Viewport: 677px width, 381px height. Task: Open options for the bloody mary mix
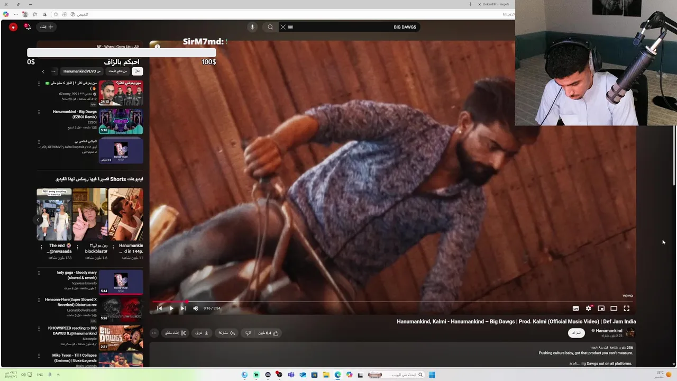[x=39, y=142]
